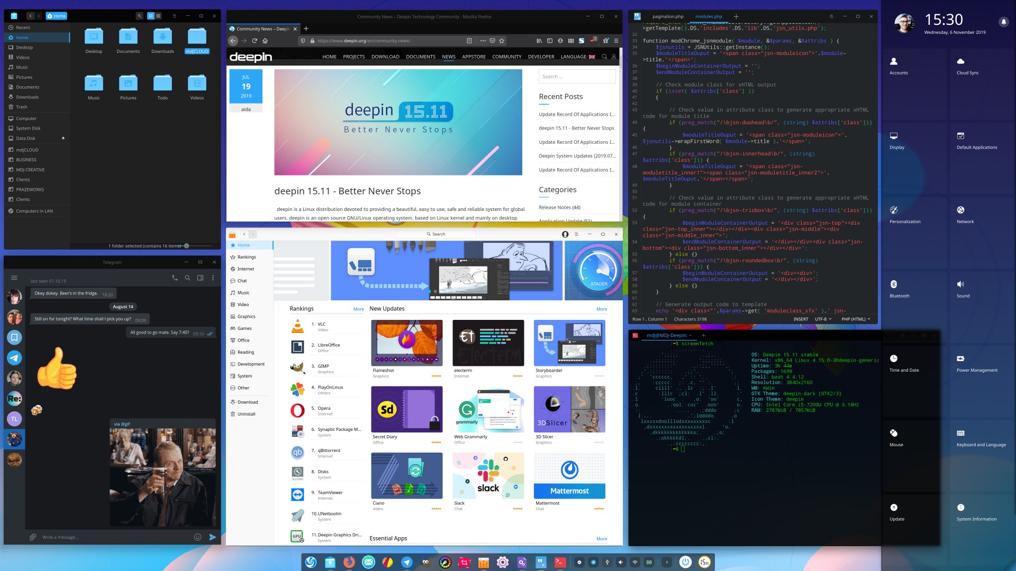Select Rankings in App Store sidebar
This screenshot has width=1016, height=571.
247,257
